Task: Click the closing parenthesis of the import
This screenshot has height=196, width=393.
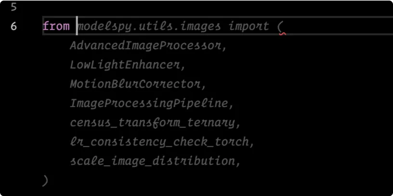Action: 45,181
